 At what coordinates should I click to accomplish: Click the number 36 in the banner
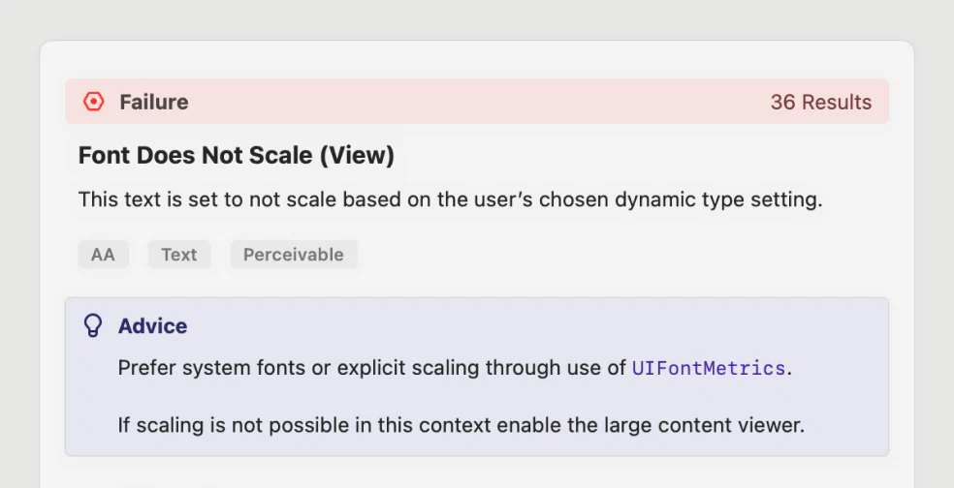[x=783, y=102]
